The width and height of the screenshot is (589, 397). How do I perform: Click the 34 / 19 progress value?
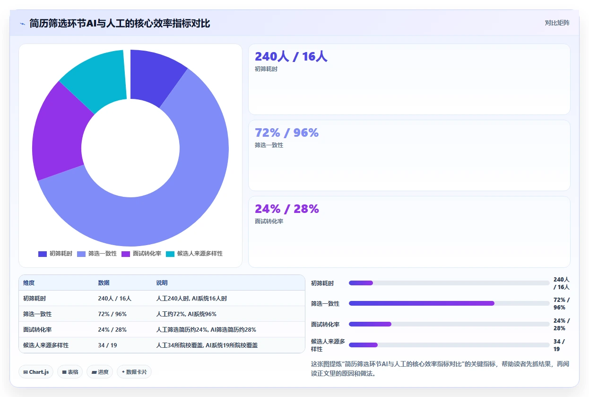pyautogui.click(x=559, y=345)
